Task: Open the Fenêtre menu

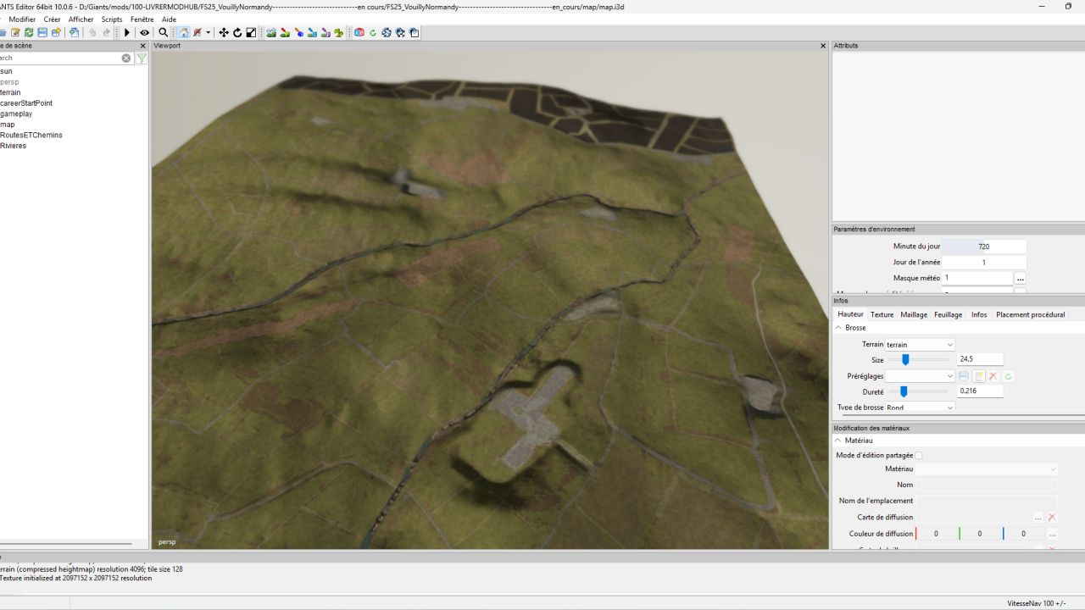Action: coord(142,19)
